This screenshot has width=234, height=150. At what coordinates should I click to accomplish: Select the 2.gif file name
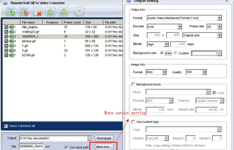point(25,51)
